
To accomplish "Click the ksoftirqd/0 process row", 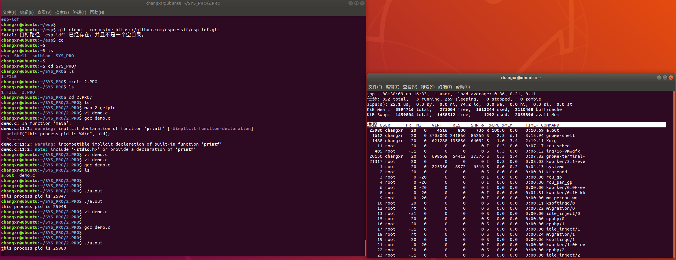I will (x=516, y=203).
